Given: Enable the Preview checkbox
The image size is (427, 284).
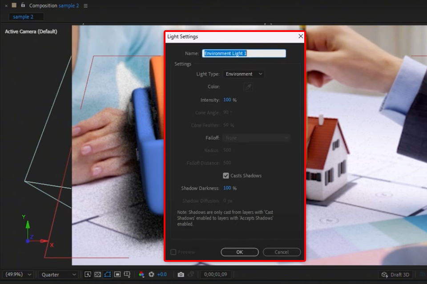Looking at the screenshot, I should [x=173, y=252].
